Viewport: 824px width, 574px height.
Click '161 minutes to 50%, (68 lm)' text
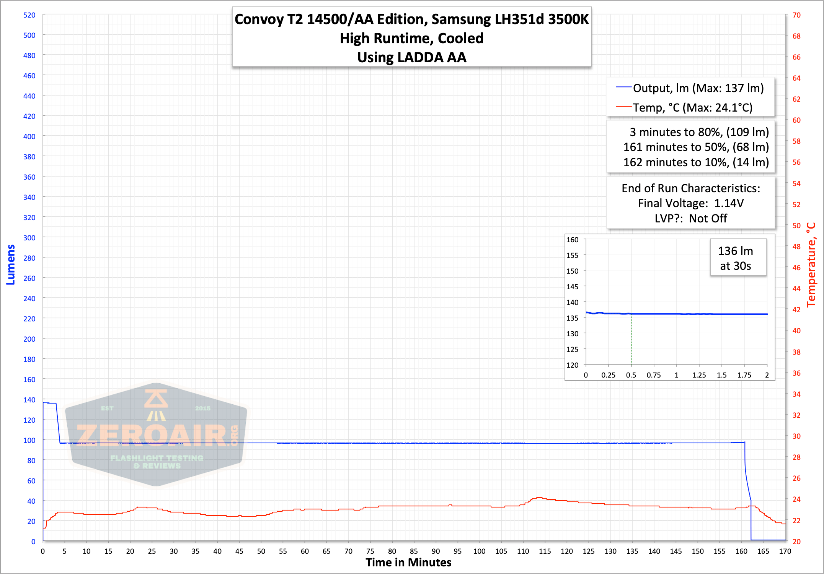point(696,147)
